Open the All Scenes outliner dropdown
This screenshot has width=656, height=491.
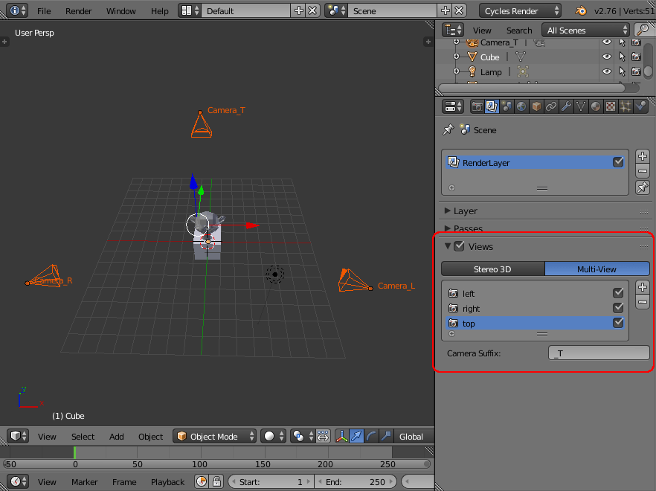(x=586, y=31)
